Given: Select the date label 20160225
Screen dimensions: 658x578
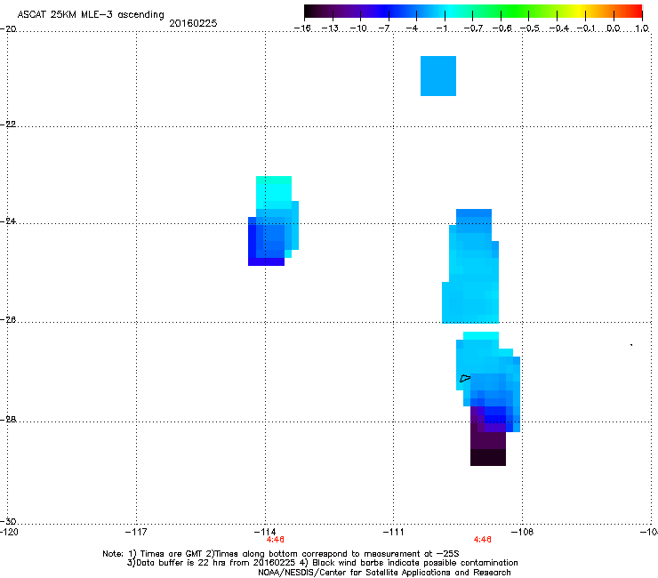Looking at the screenshot, I should pyautogui.click(x=193, y=23).
